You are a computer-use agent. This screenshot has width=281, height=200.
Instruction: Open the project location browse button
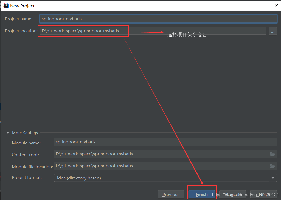click(272, 31)
